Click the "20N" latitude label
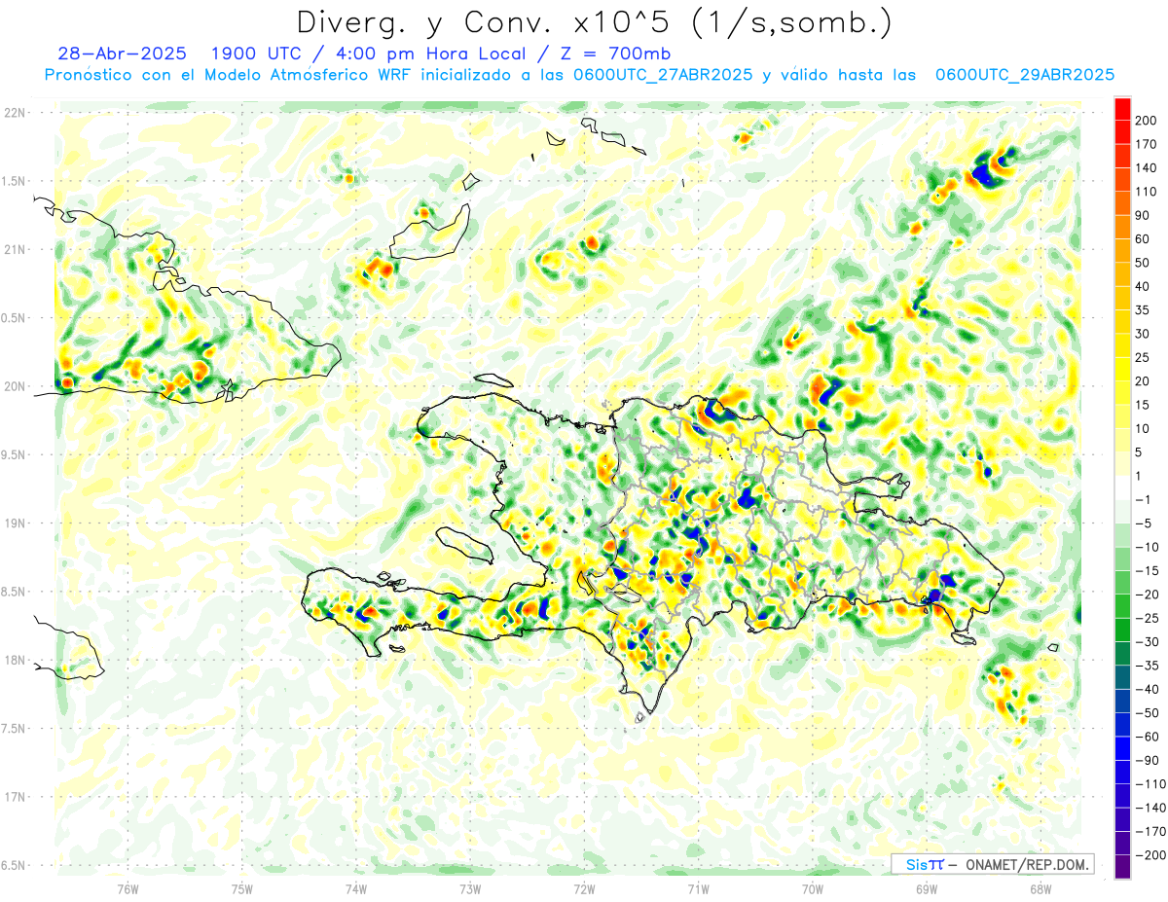Viewport: 1168px width, 902px height. click(14, 386)
